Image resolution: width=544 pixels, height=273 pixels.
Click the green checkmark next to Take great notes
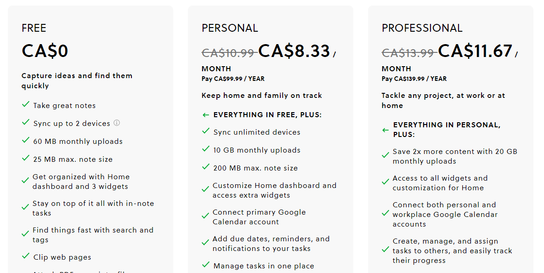26,104
